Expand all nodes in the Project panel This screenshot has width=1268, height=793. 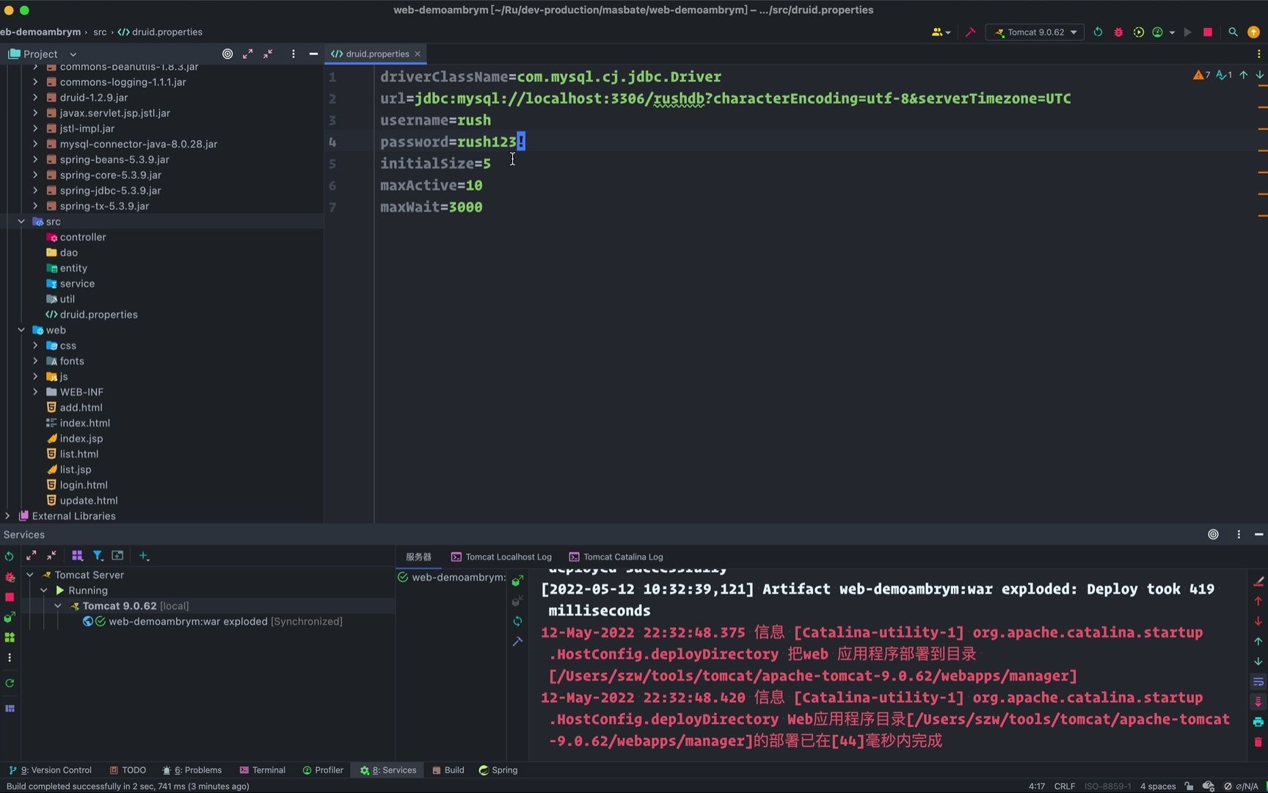[248, 54]
